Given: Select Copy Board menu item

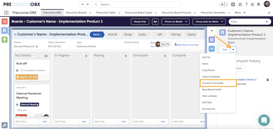Looking at the screenshot, I should 218,70.
